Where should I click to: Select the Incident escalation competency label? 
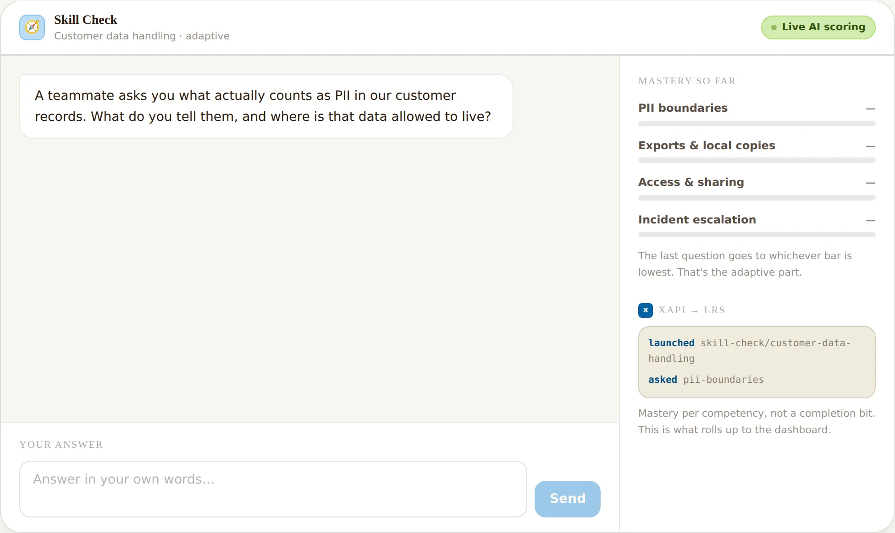pyautogui.click(x=697, y=219)
